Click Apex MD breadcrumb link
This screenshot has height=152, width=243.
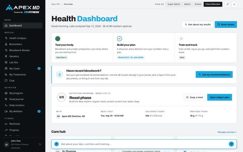point(56,4)
